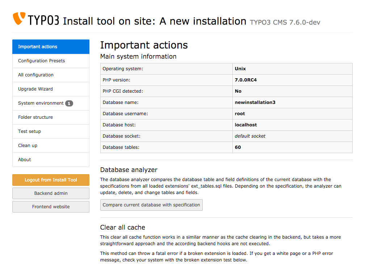
Task: Open Test setup section
Action: point(51,131)
